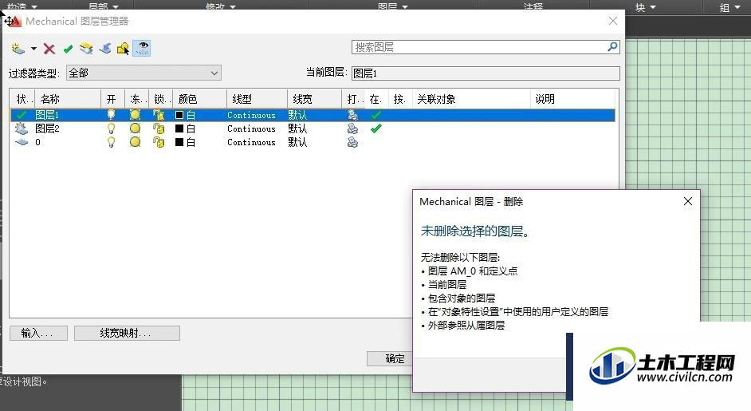The image size is (751, 411).
Task: Click the red X delete layer icon
Action: click(x=49, y=49)
